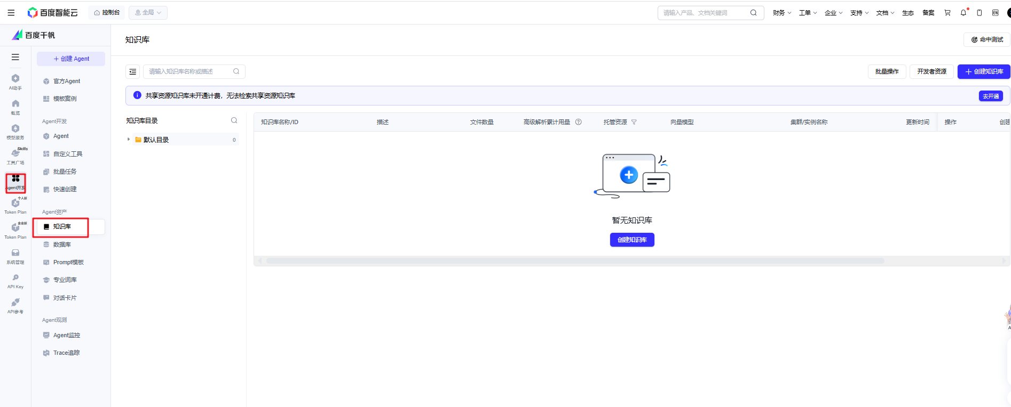Viewport: 1011px width, 407px height.
Task: Click 去开通 in the billing notice
Action: 991,96
